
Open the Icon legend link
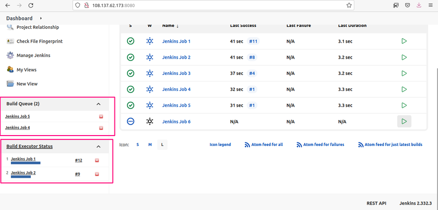220,144
